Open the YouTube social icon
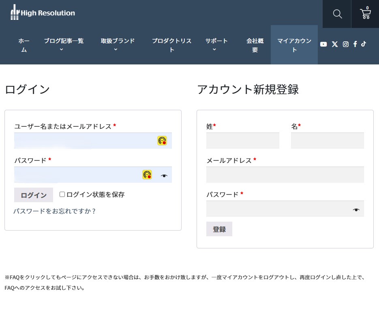The width and height of the screenshot is (379, 310). pos(323,44)
